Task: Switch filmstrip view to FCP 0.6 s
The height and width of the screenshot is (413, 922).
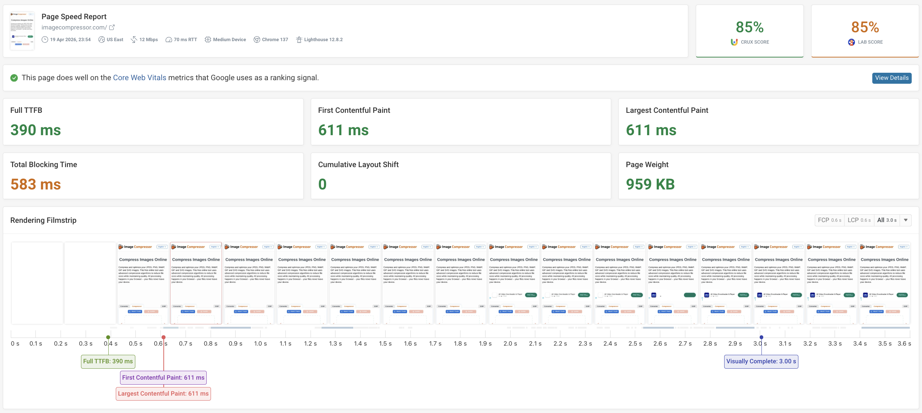Action: (x=829, y=220)
